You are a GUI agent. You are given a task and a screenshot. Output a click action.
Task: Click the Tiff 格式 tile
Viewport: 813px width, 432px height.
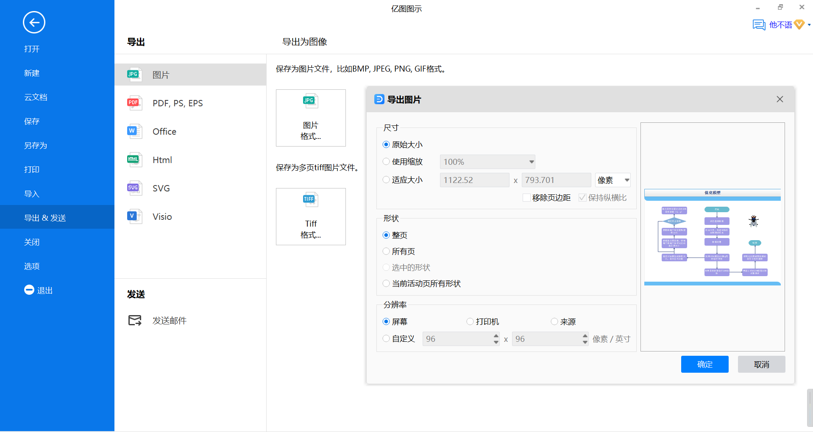[311, 216]
